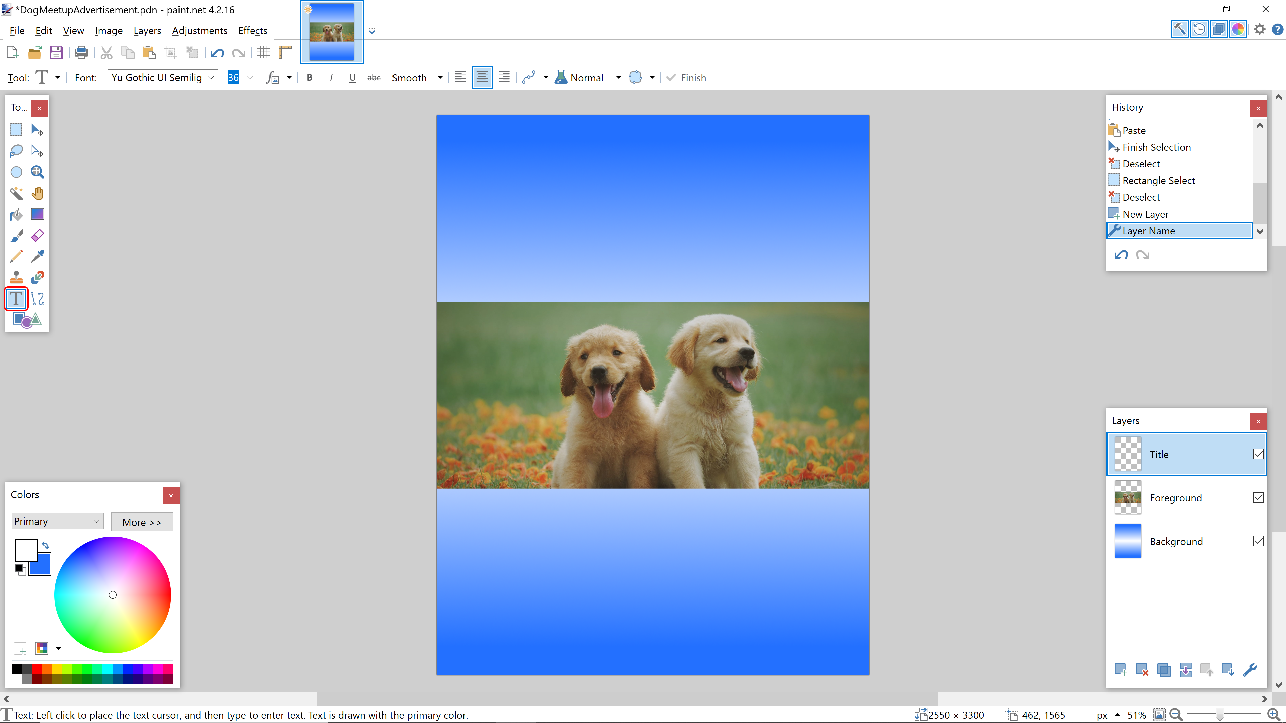Select the Gradient tool
Screen dimensions: 1286x723
(x=38, y=215)
